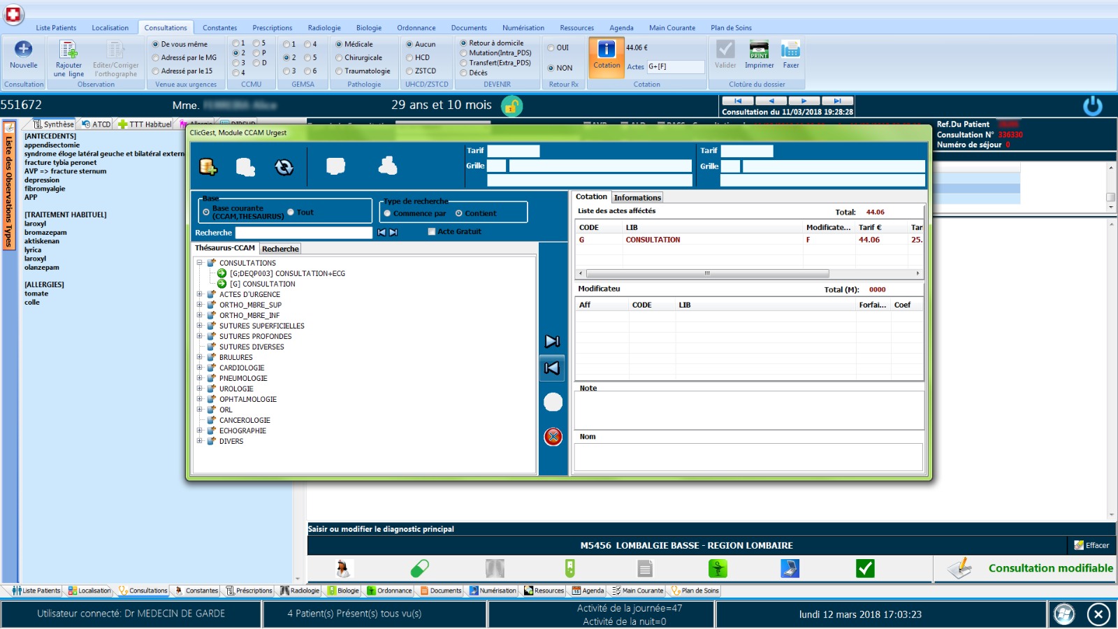The image size is (1118, 629).
Task: Tick the Acte Gratuit checkbox
Action: pos(431,231)
